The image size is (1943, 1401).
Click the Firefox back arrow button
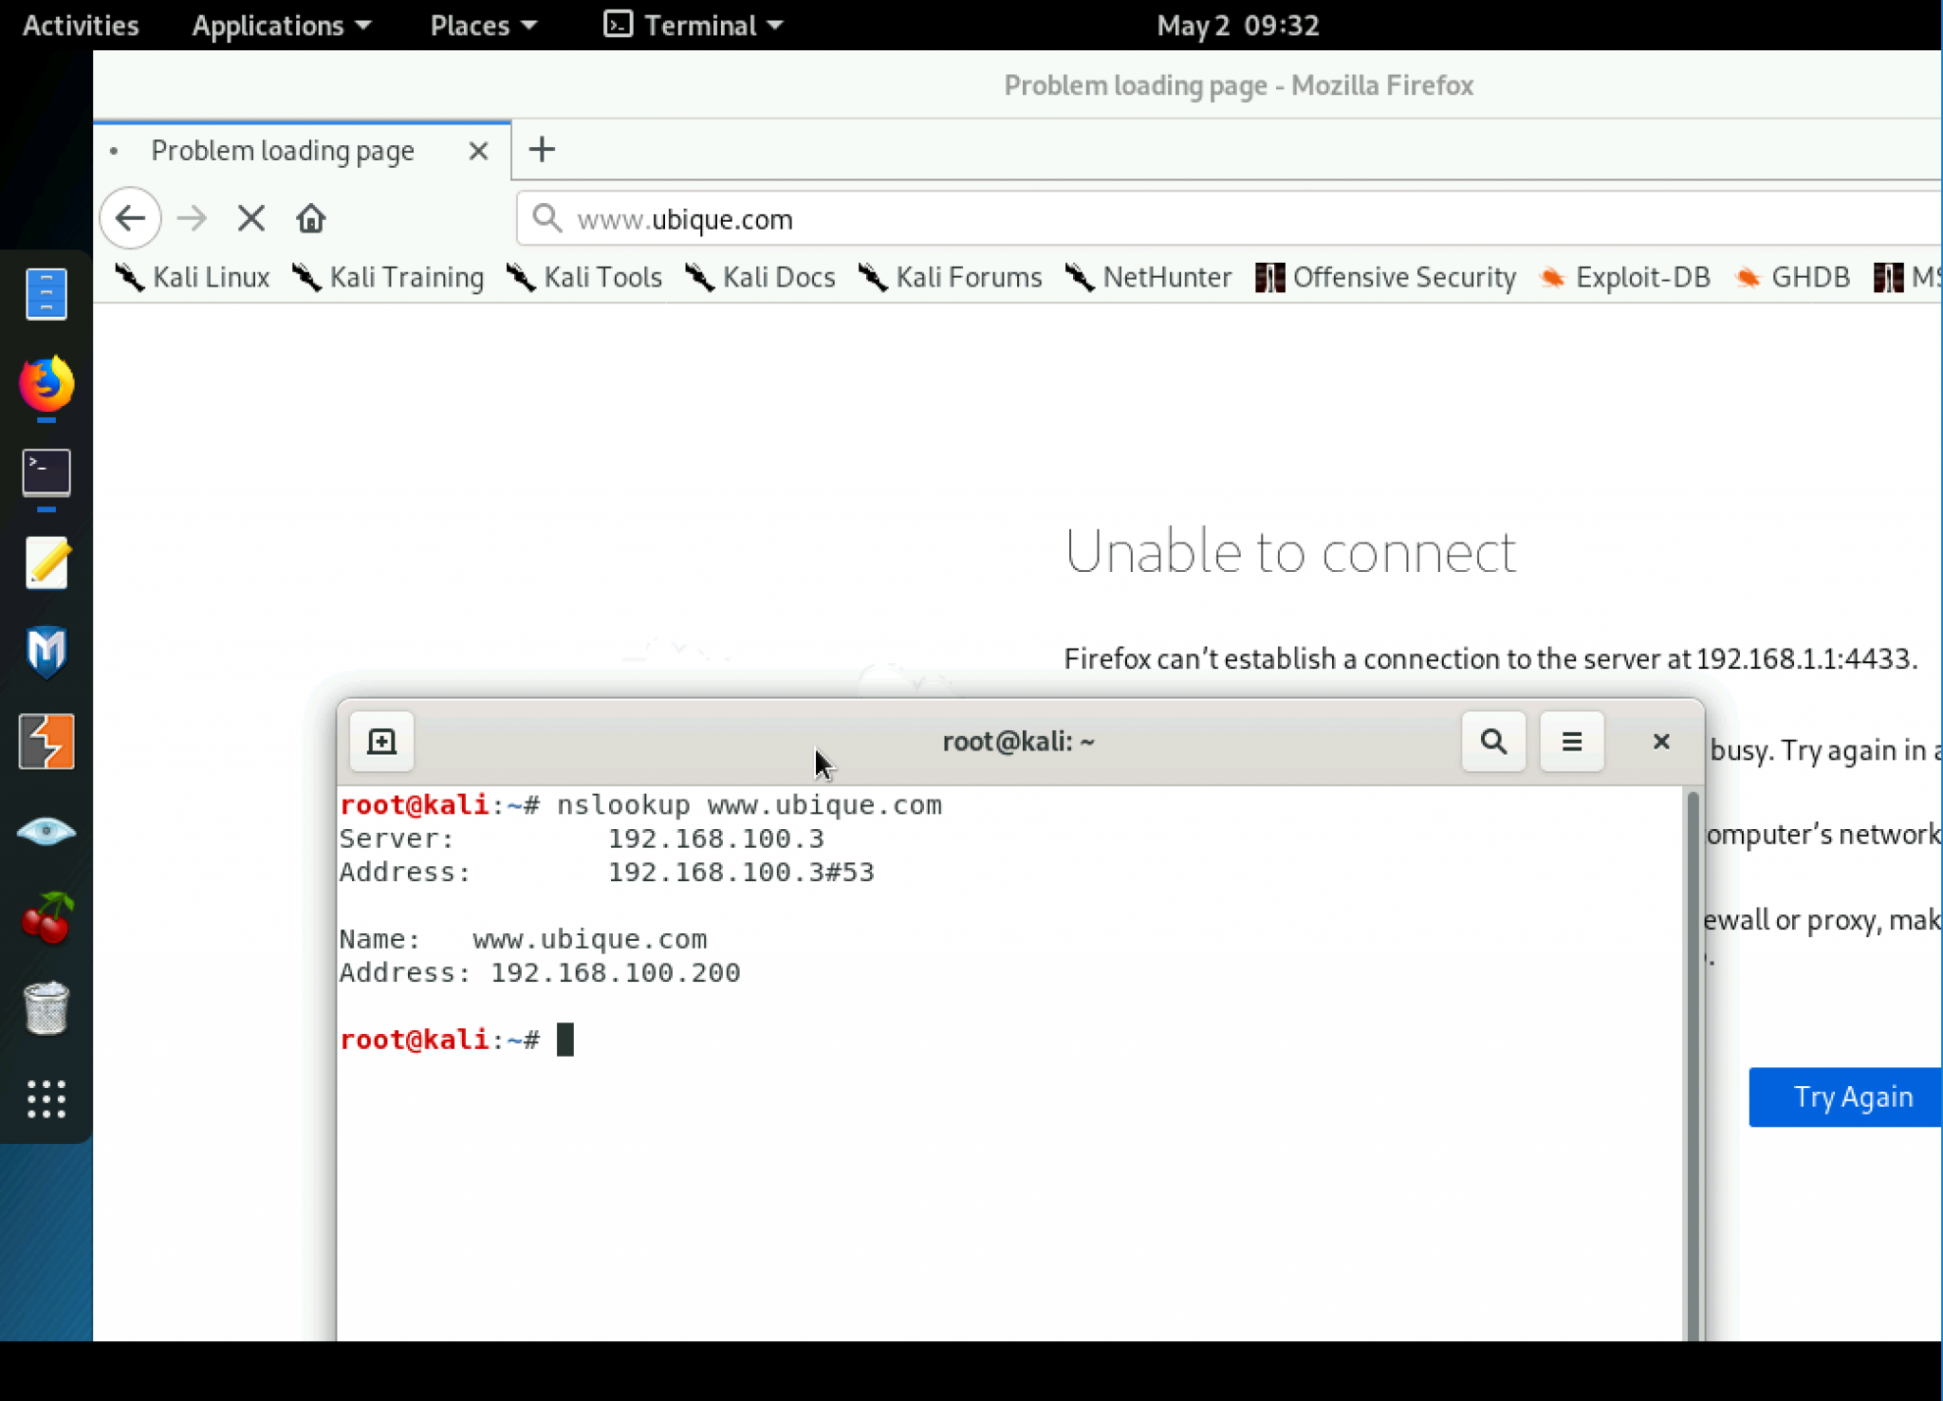point(130,218)
